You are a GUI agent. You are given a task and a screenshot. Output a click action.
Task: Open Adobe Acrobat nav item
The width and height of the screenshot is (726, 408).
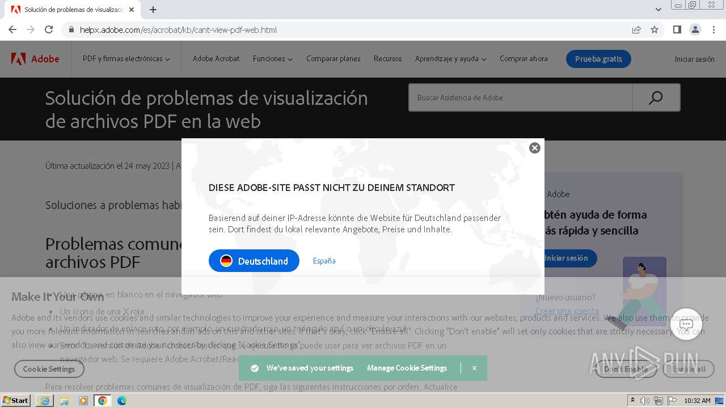tap(216, 59)
